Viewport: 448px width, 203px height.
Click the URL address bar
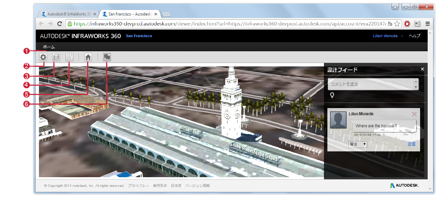click(229, 24)
